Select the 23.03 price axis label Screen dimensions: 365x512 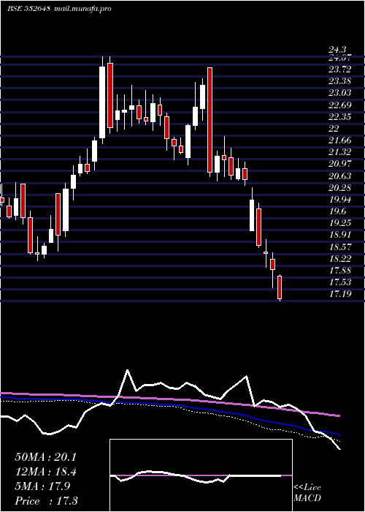(340, 93)
